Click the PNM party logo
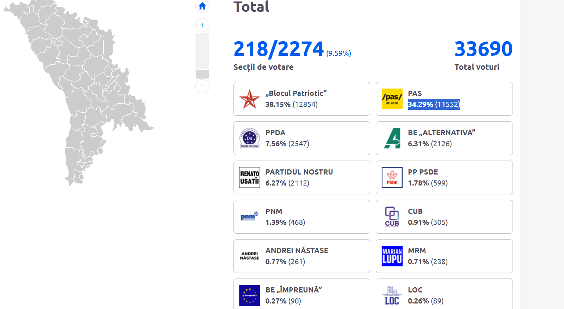The image size is (564, 309). (x=249, y=217)
